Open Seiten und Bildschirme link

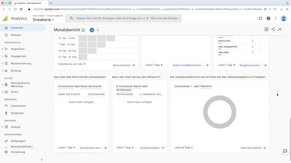coord(191,65)
